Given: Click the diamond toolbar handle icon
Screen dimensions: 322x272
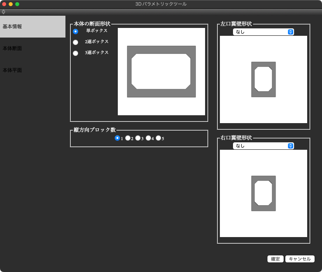Looking at the screenshot, I should pyautogui.click(x=3, y=12).
